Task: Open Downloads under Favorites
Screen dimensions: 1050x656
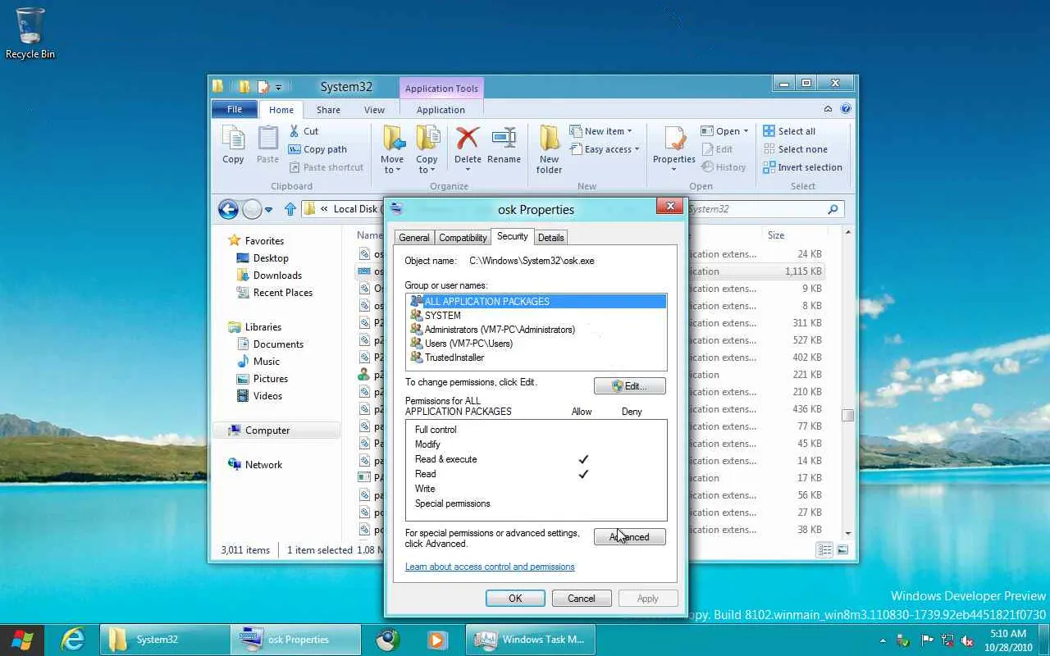Action: click(277, 276)
